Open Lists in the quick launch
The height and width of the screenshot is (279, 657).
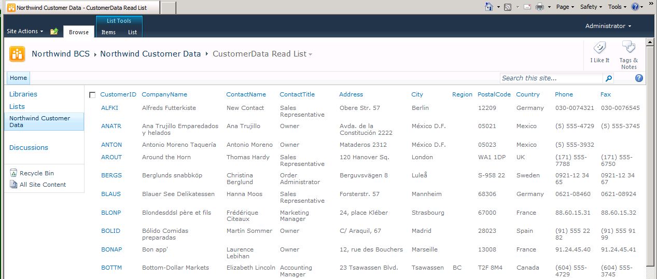click(17, 106)
